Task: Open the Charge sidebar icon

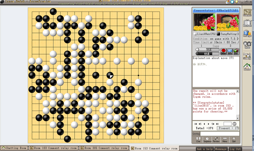Action: coord(247,34)
